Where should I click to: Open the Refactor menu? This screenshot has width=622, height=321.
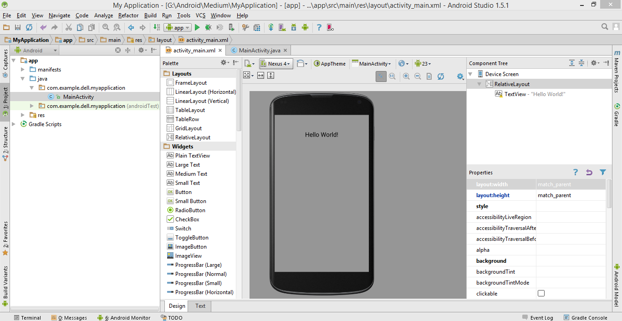[128, 15]
